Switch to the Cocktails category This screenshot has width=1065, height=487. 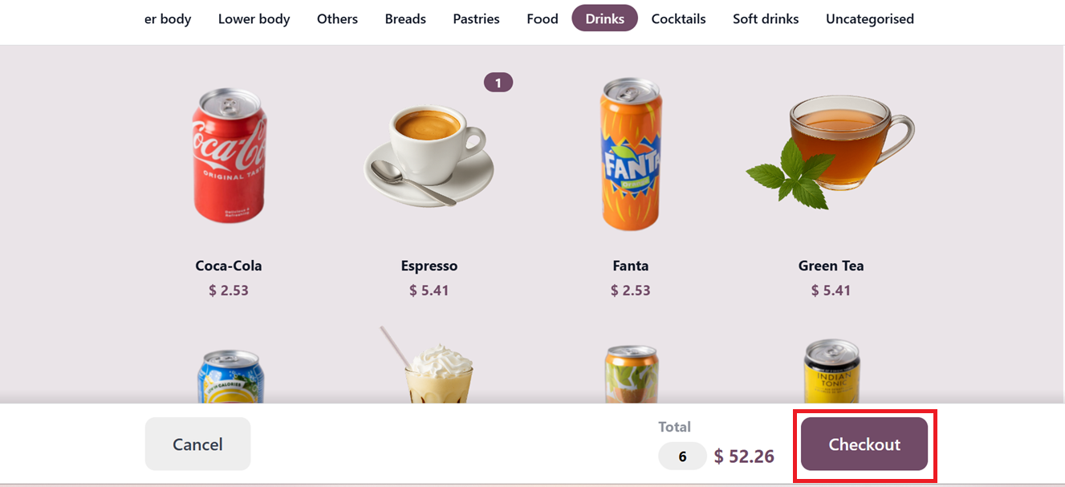[678, 18]
